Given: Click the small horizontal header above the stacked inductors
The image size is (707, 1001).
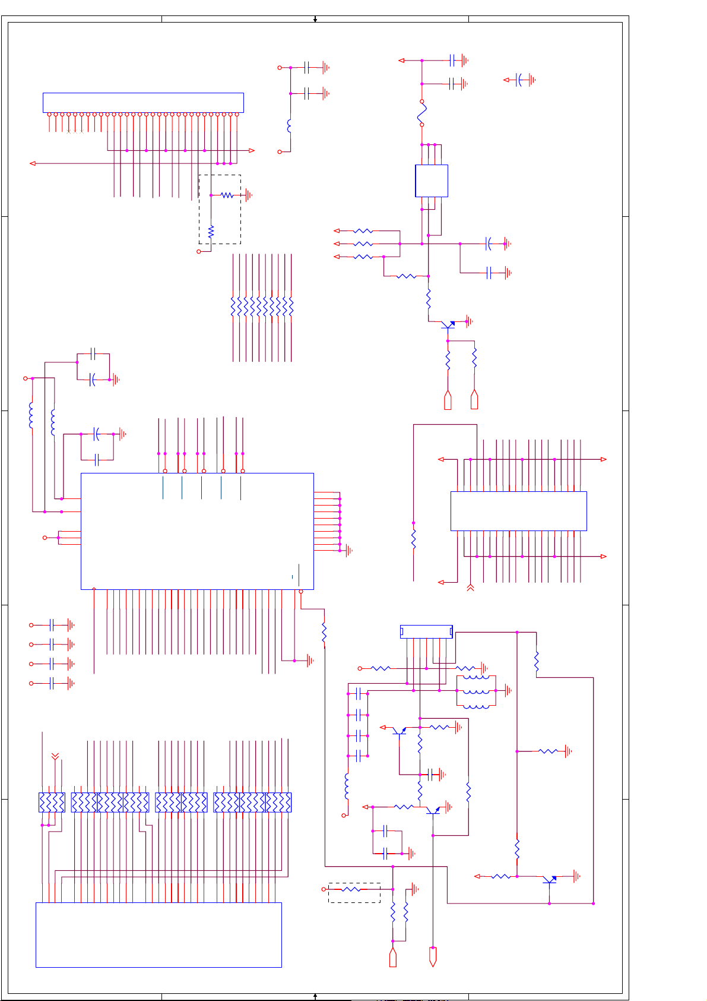Looking at the screenshot, I should coord(426,631).
